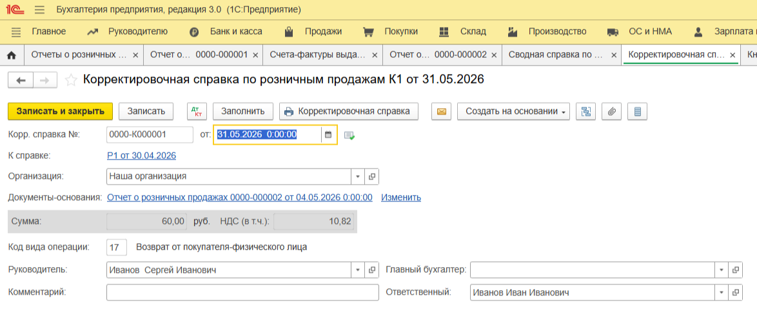This screenshot has width=757, height=325.
Task: Add this document to favorites star
Action: tap(71, 80)
